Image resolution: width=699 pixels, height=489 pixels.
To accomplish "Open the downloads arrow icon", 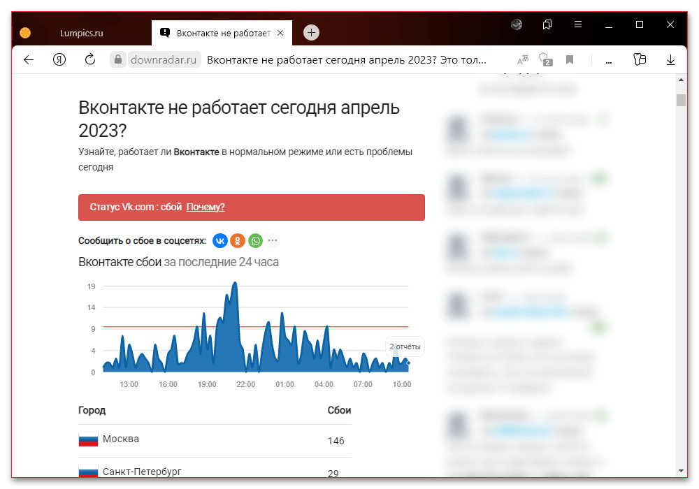I will [670, 60].
